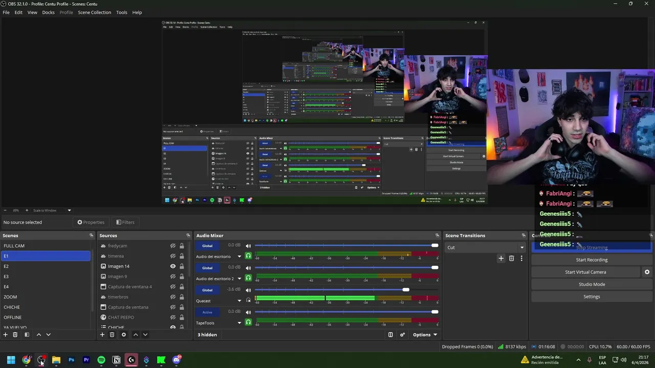Expand Quacast options arrow
The width and height of the screenshot is (655, 368).
(x=239, y=301)
